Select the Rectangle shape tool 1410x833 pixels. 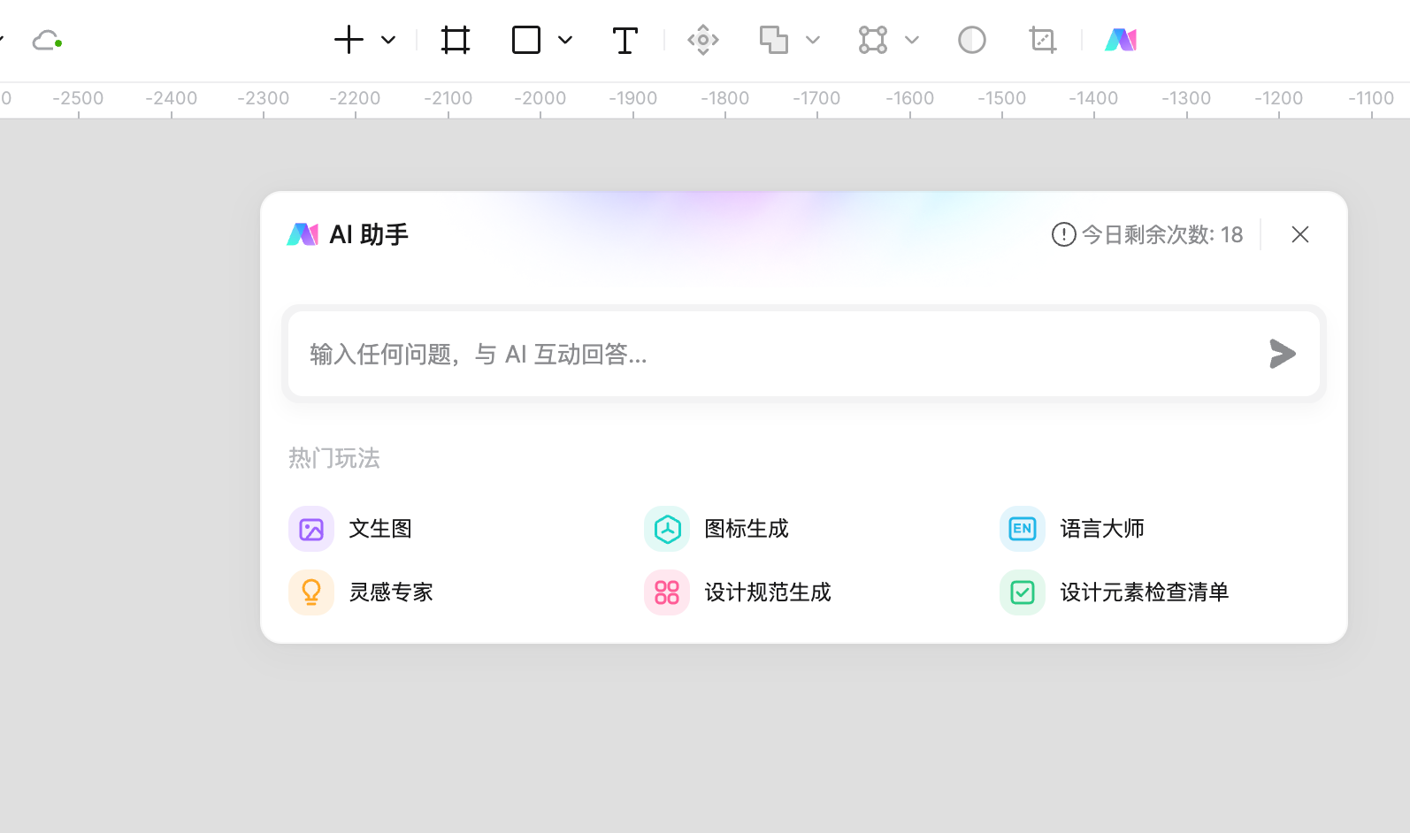(526, 40)
